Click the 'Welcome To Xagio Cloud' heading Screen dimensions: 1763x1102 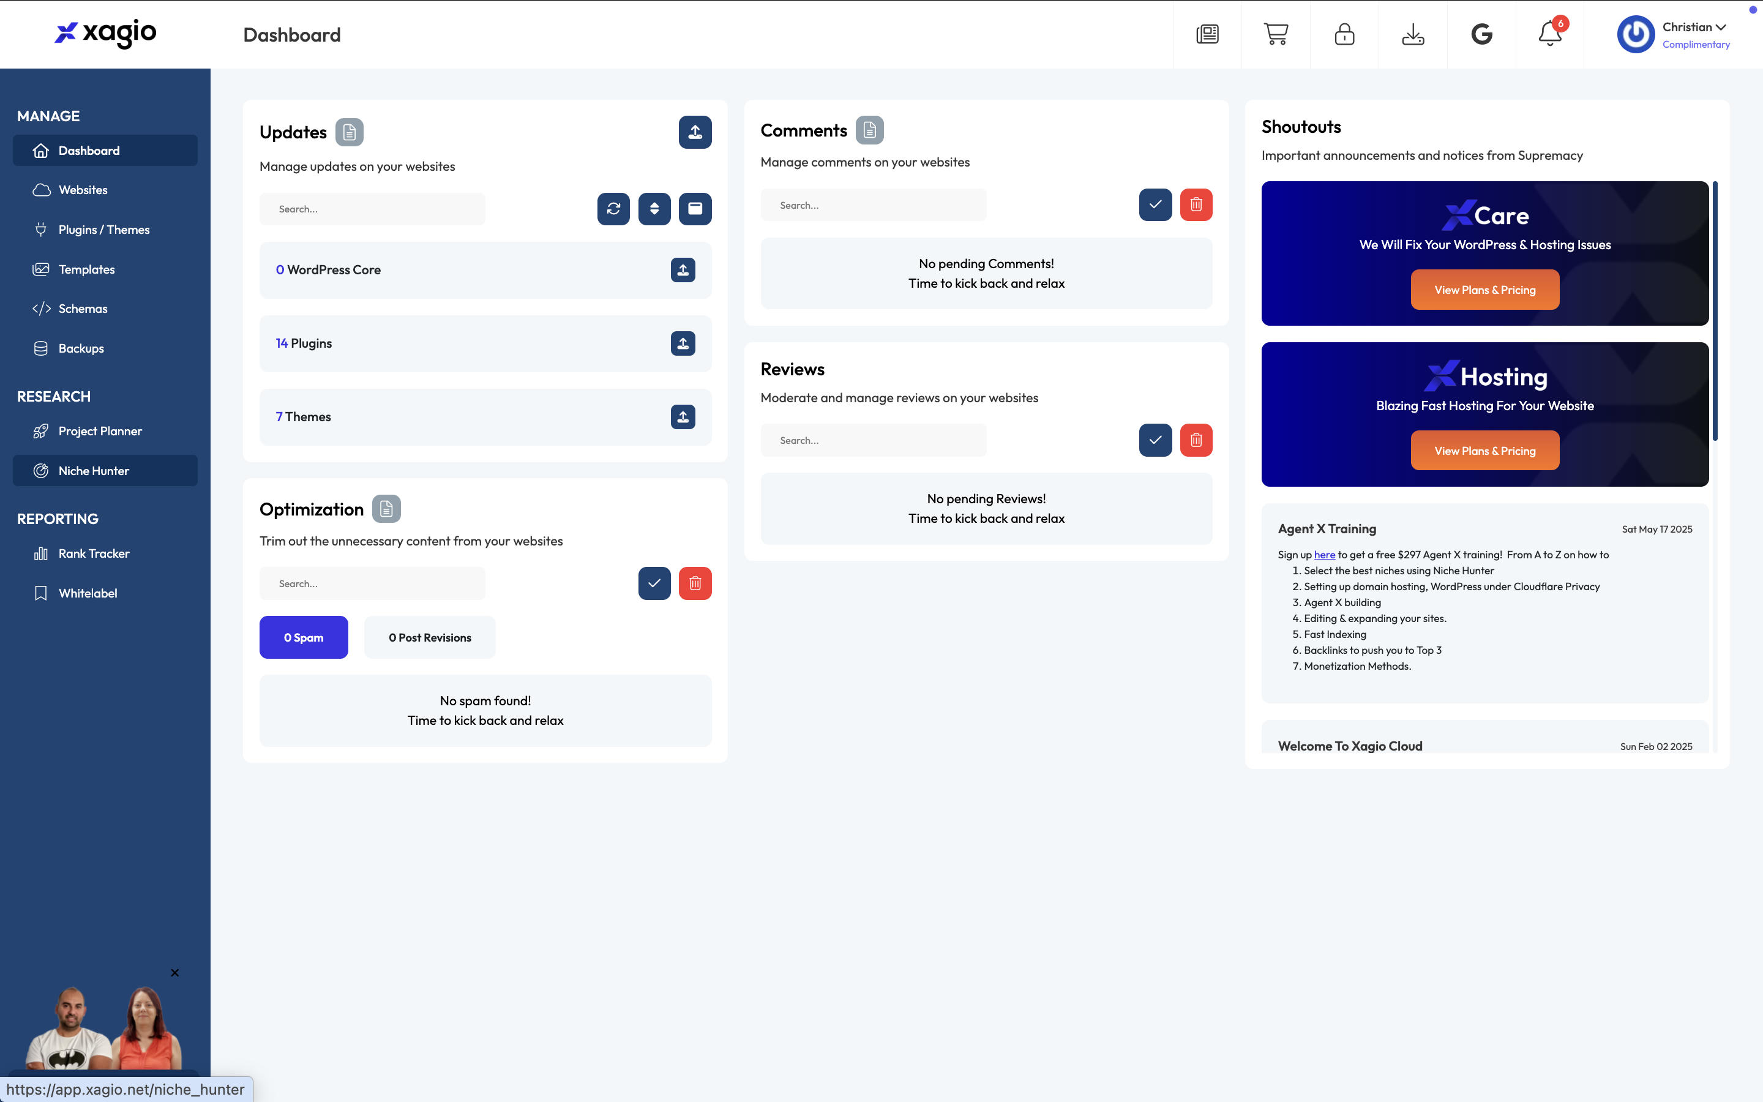pos(1350,746)
